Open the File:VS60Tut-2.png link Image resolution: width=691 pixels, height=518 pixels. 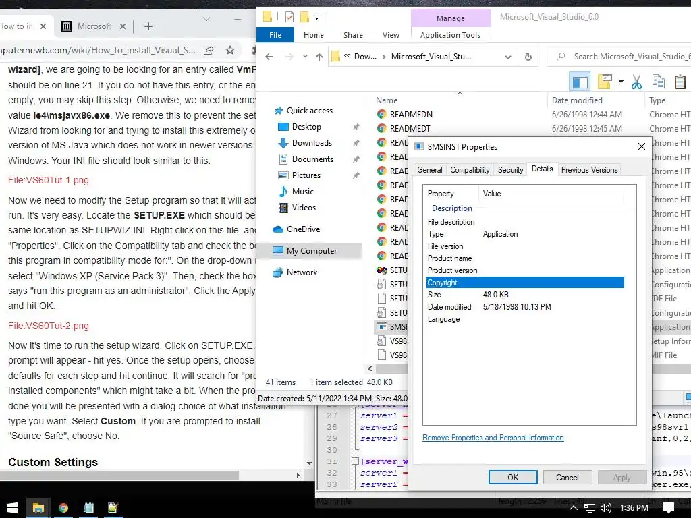pyautogui.click(x=49, y=326)
